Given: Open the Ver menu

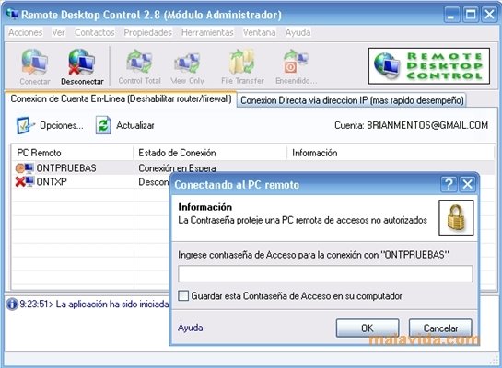Looking at the screenshot, I should pyautogui.click(x=59, y=32).
